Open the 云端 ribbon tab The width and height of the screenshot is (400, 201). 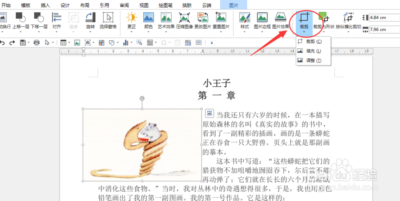[x=207, y=5]
